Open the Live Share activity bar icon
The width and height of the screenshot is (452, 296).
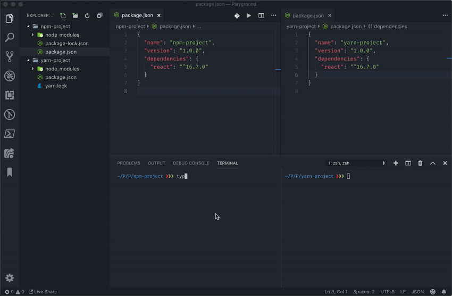[10, 153]
